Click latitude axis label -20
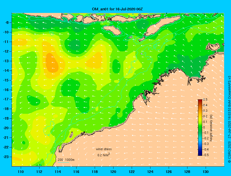231x176 pixels. click(6, 128)
